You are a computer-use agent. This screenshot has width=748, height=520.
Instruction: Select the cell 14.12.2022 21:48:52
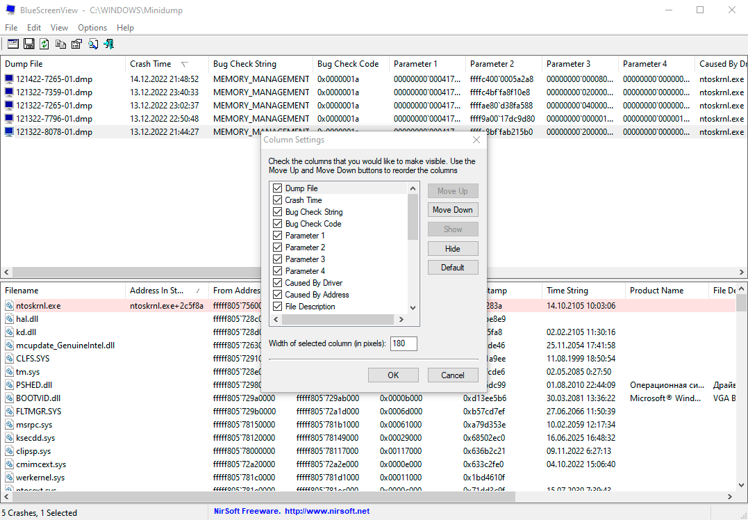pyautogui.click(x=165, y=79)
